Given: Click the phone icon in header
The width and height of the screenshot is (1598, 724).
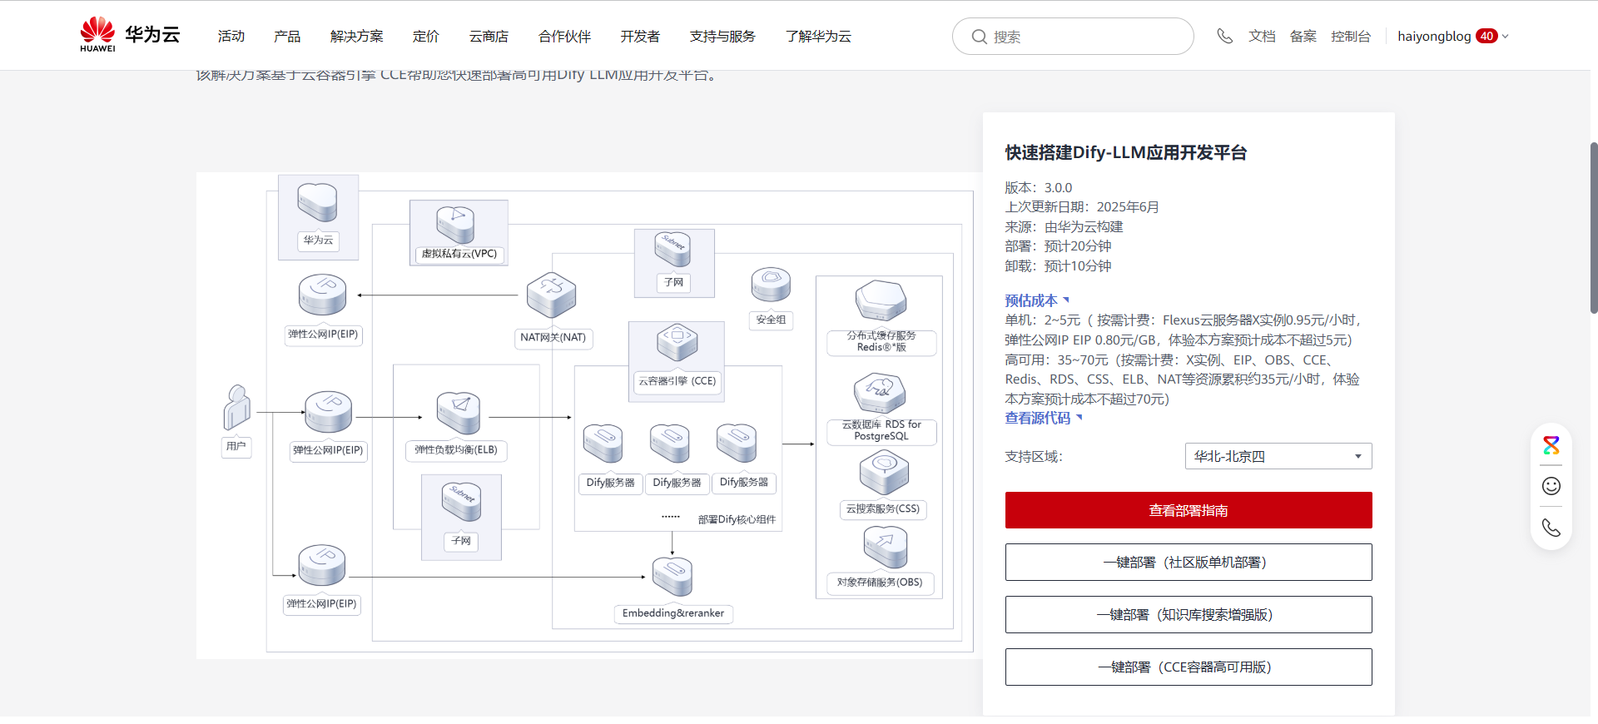Looking at the screenshot, I should pos(1224,36).
